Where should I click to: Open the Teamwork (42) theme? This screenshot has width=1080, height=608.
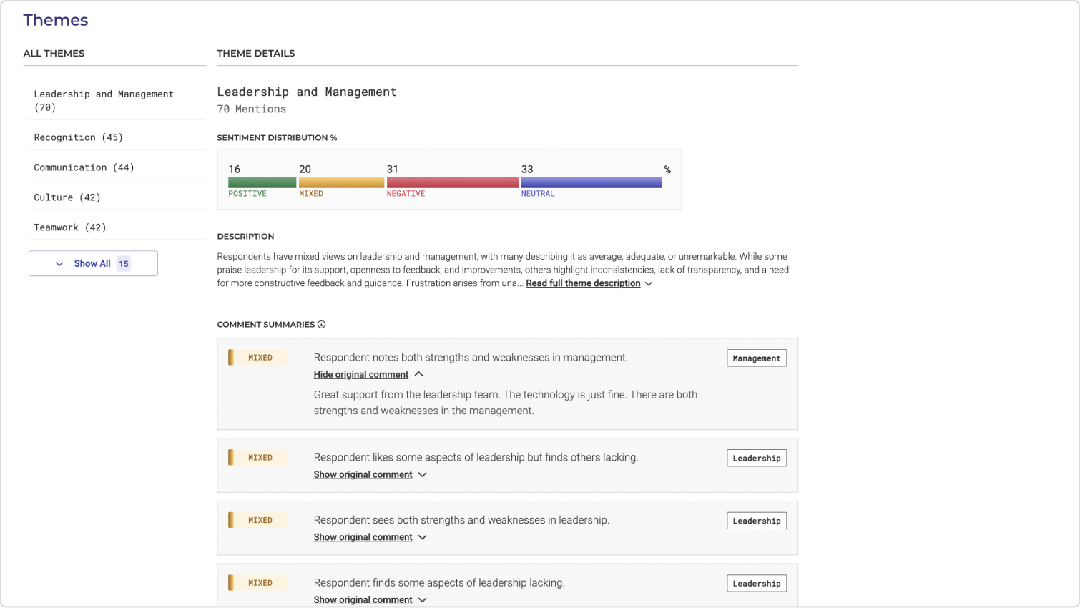pos(117,227)
